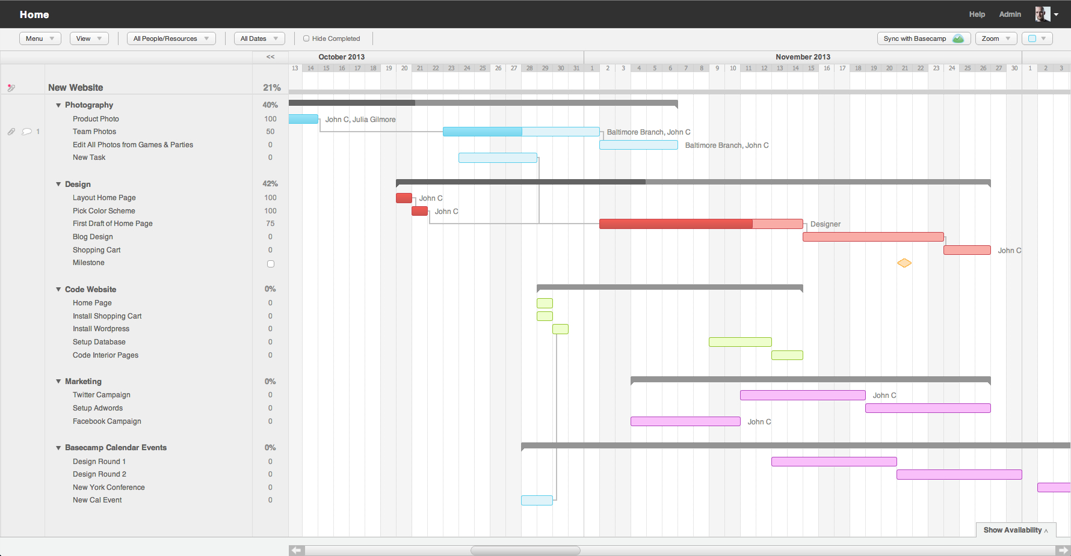The height and width of the screenshot is (556, 1071).
Task: Check the Milestone completion checkbox
Action: [271, 264]
